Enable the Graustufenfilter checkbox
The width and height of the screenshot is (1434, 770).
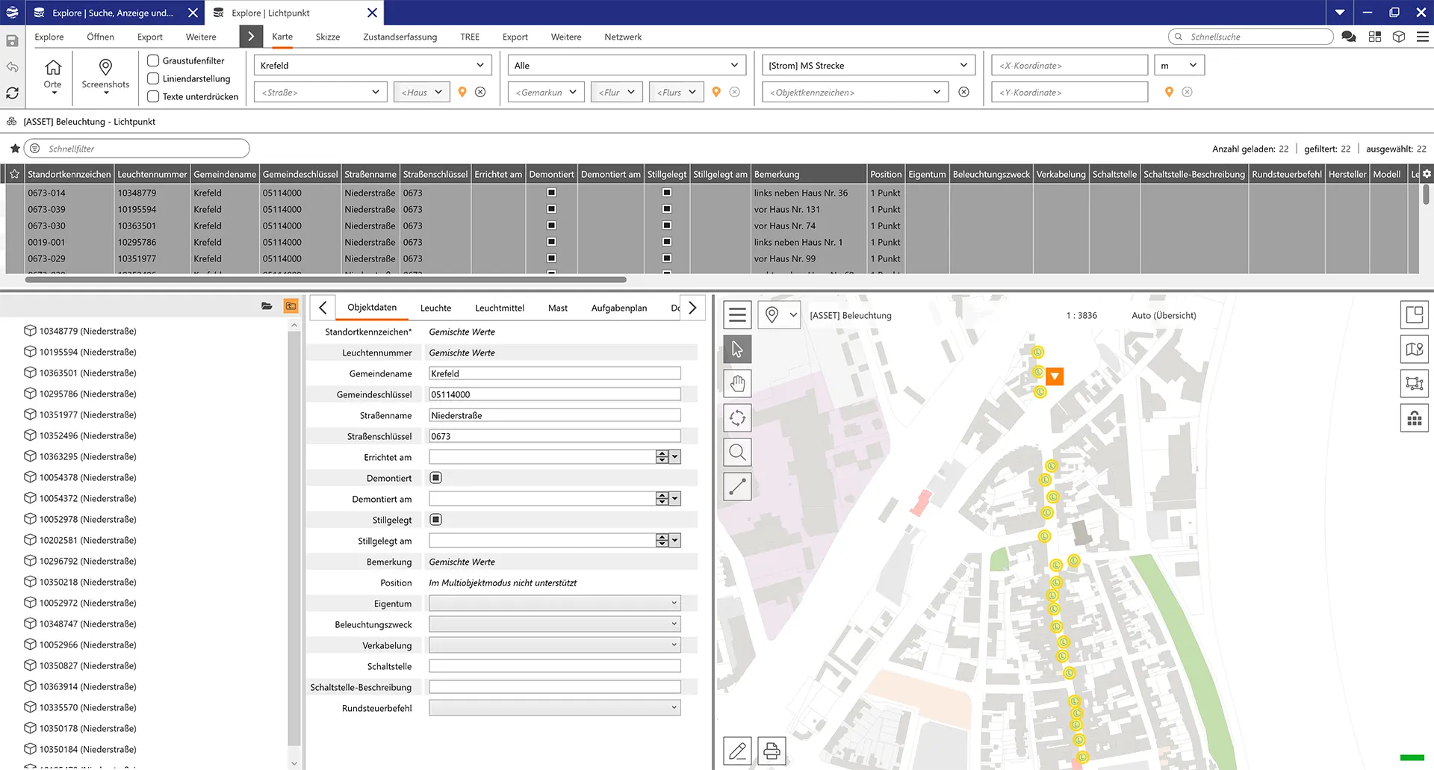pyautogui.click(x=153, y=60)
